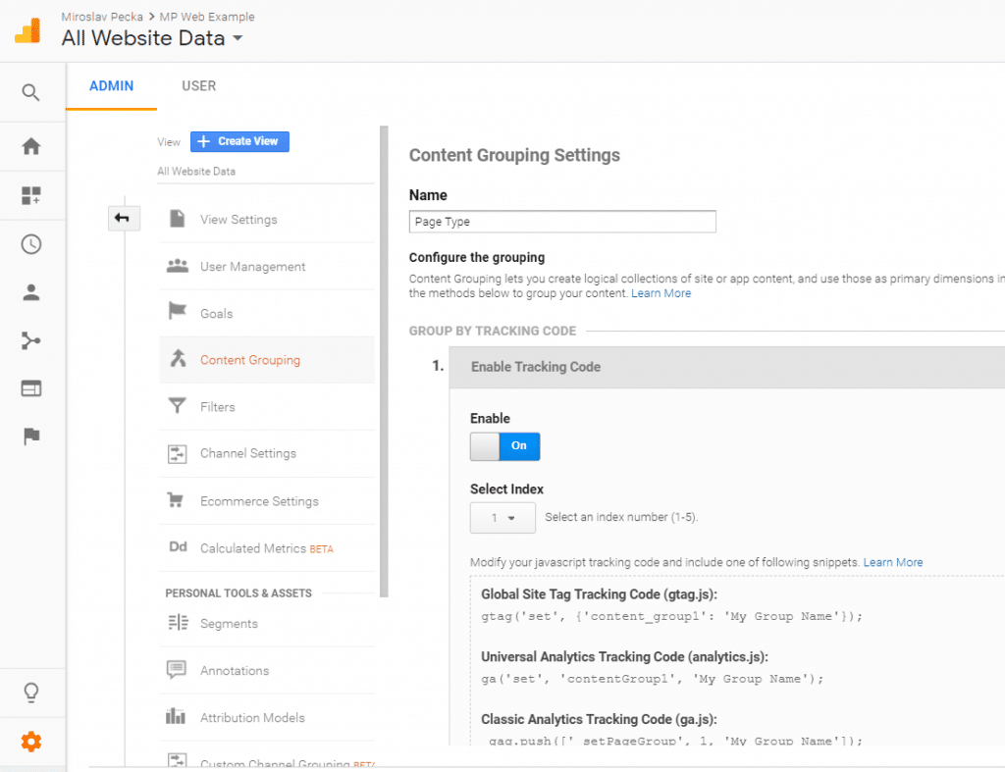Screen dimensions: 1005x772
Task: Select the ADMIN tab
Action: 111,85
